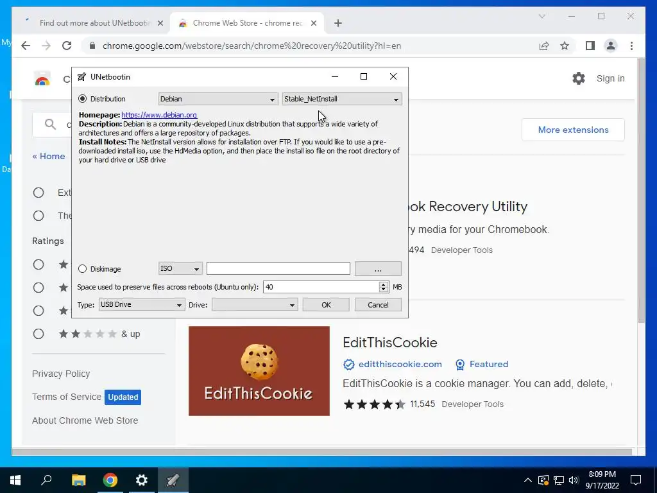Open the volume icon in system tray
Viewport: 657px width, 493px height.
point(574,480)
